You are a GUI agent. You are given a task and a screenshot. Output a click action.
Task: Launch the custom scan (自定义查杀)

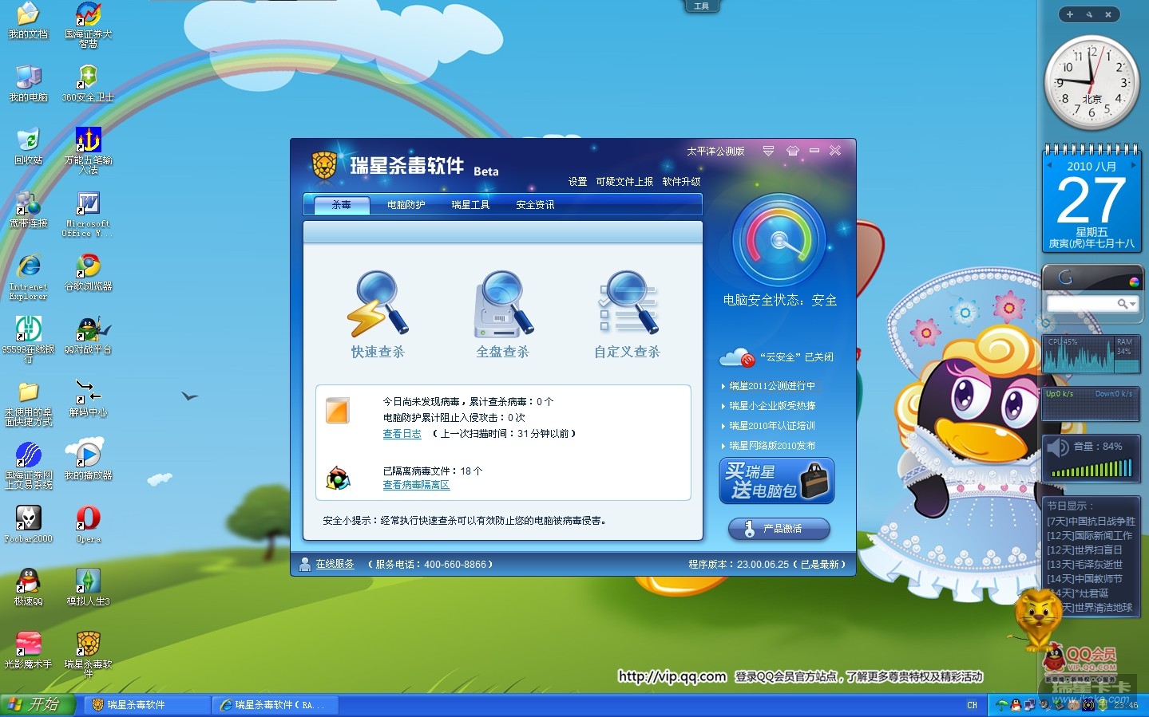click(628, 315)
